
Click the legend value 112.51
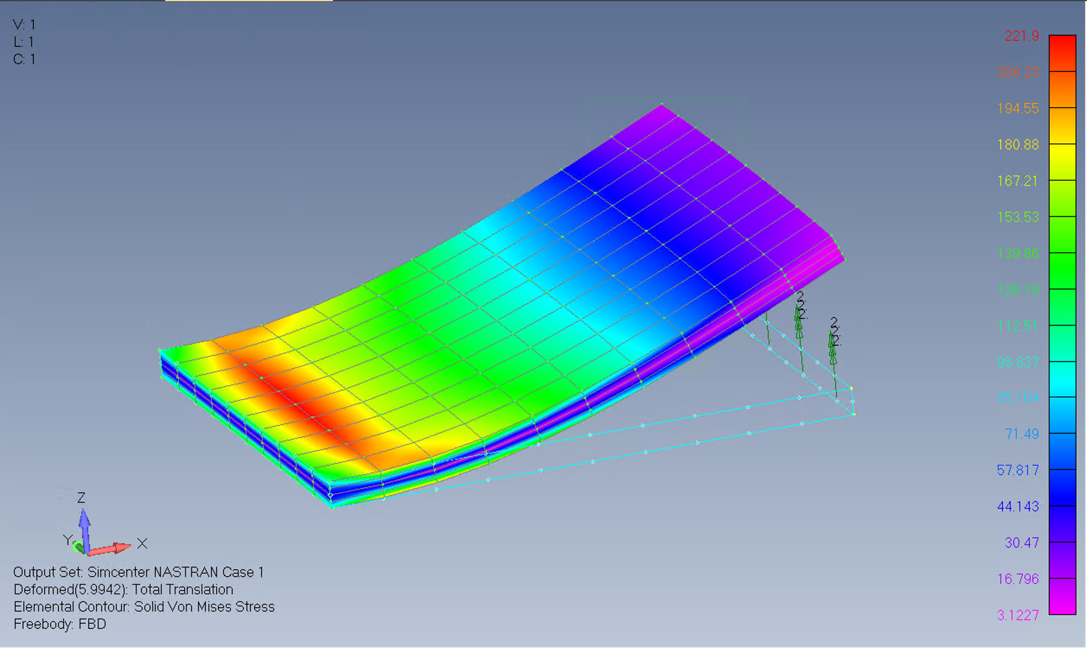(1017, 326)
